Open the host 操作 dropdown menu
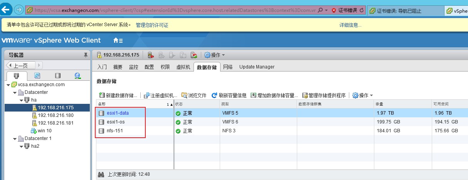 coord(215,55)
